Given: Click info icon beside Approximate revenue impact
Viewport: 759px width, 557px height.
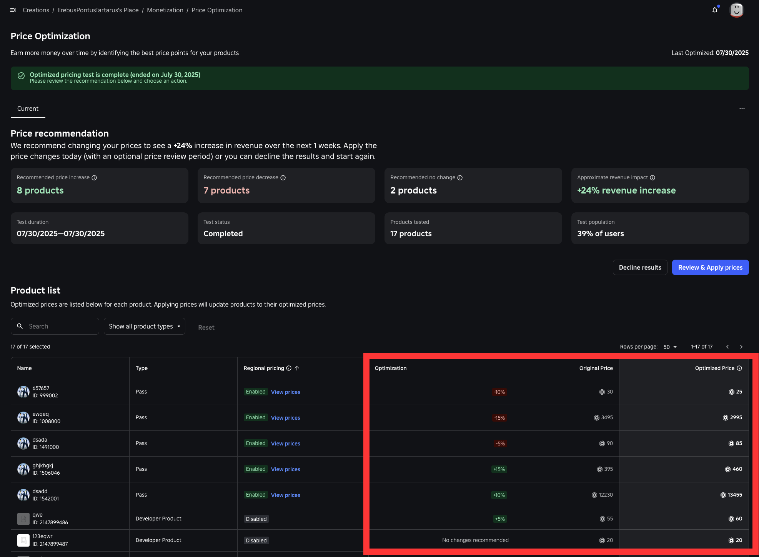Looking at the screenshot, I should [x=652, y=178].
